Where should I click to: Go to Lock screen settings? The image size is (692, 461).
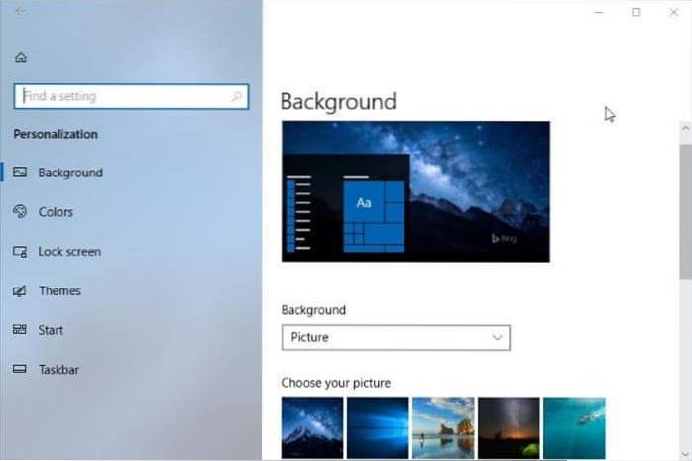pos(69,252)
